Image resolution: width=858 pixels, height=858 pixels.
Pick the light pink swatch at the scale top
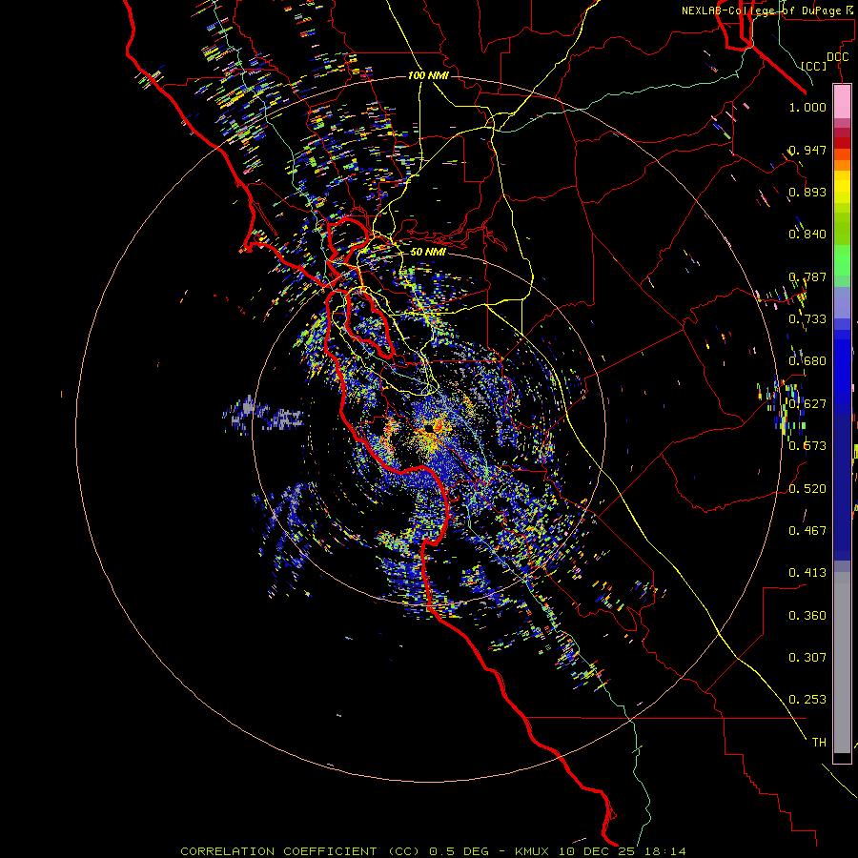(842, 102)
